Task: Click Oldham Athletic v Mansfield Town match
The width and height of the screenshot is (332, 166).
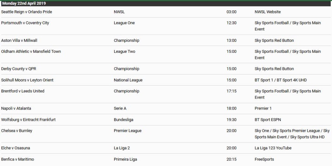Action: pyautogui.click(x=31, y=52)
